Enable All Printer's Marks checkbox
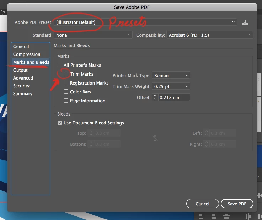 60,65
